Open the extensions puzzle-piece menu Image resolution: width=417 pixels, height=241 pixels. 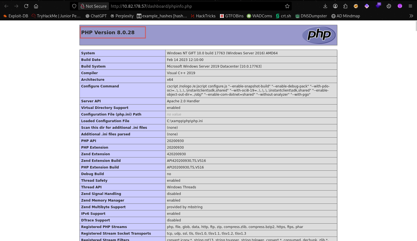[x=345, y=6]
